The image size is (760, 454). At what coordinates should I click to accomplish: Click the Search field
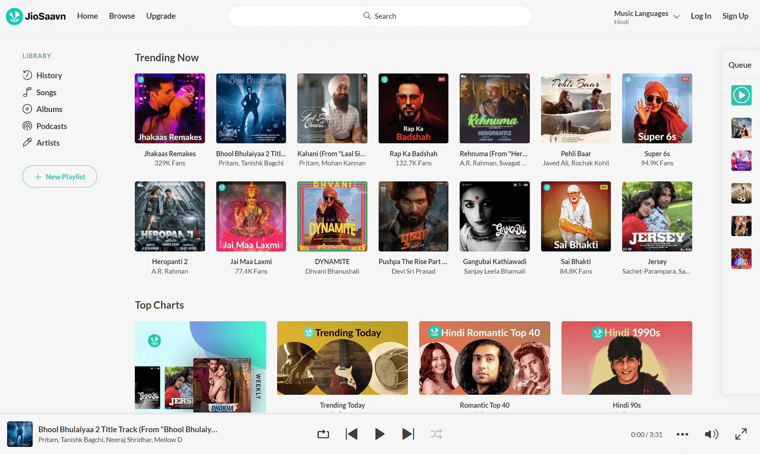(379, 16)
